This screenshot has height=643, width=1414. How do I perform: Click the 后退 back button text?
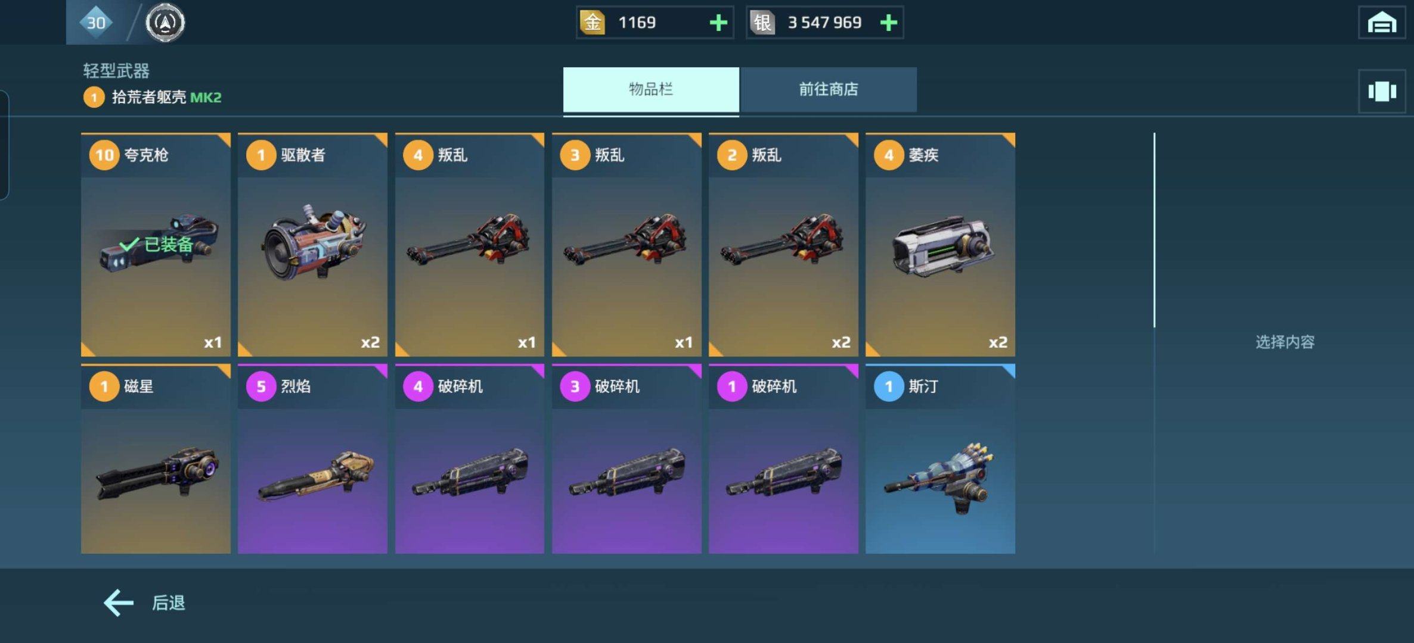(x=169, y=603)
